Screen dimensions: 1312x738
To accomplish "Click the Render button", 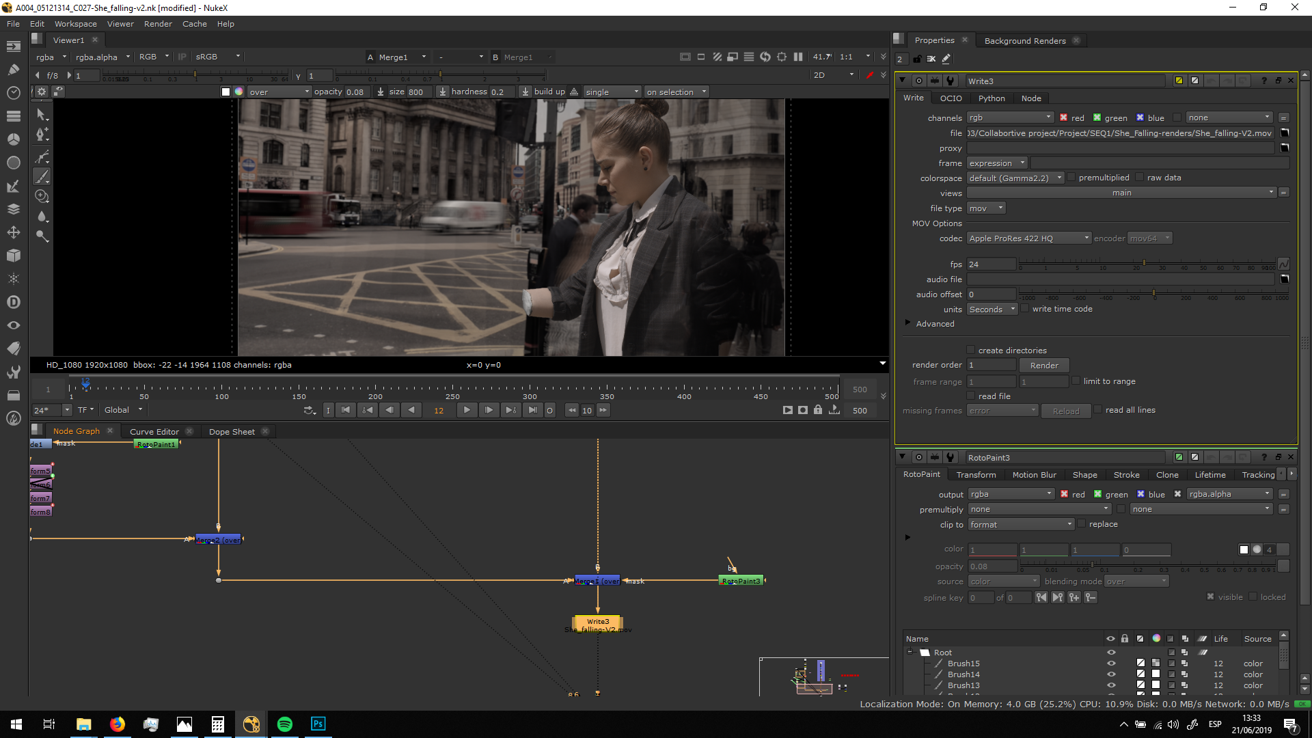I will pyautogui.click(x=1043, y=366).
